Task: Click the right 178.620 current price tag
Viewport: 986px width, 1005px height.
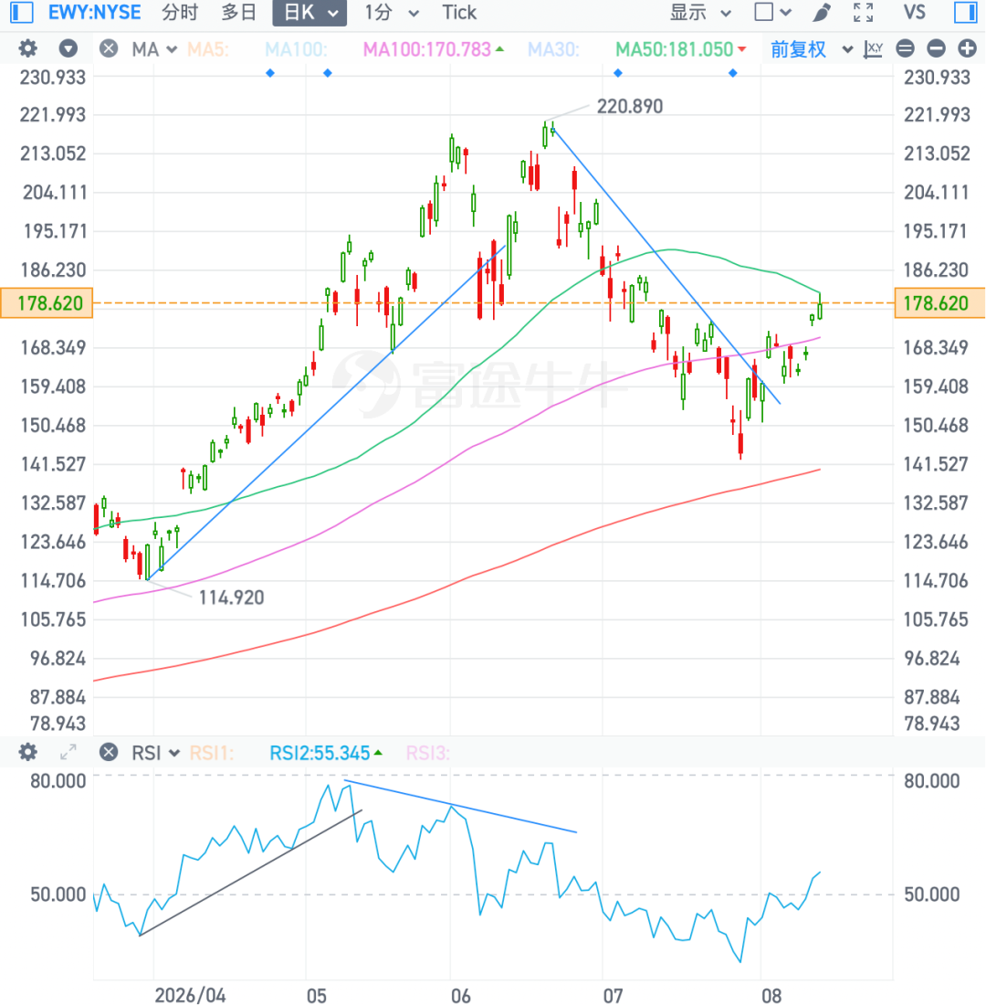Action: click(939, 303)
